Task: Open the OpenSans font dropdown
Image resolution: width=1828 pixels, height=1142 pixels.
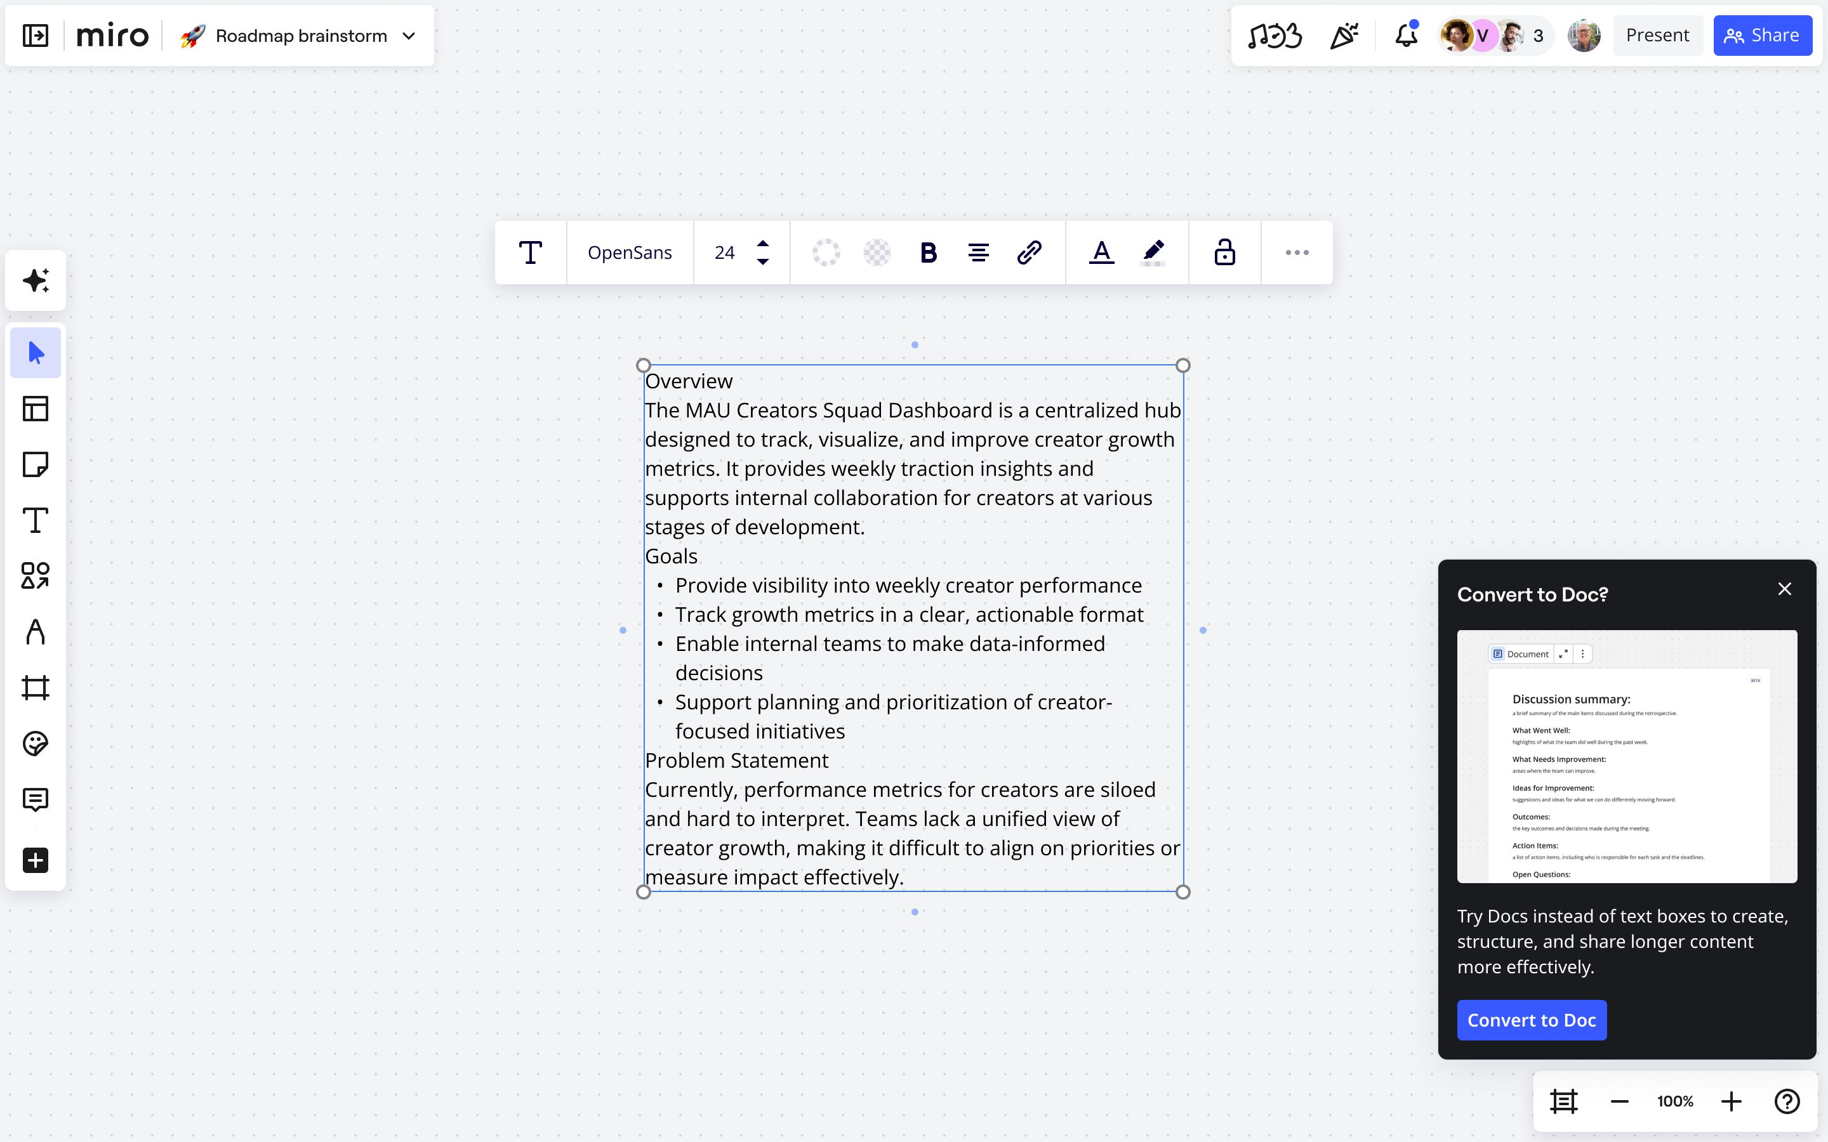Action: (629, 253)
